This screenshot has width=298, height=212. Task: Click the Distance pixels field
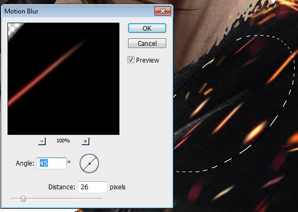click(93, 187)
